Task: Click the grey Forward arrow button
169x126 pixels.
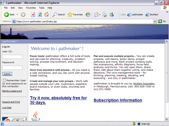Action: (23, 15)
